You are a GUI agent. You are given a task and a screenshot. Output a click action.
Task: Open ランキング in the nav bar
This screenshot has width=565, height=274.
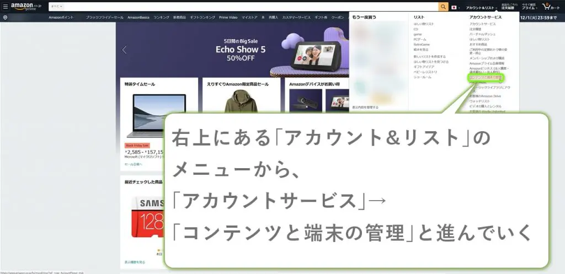coord(161,17)
